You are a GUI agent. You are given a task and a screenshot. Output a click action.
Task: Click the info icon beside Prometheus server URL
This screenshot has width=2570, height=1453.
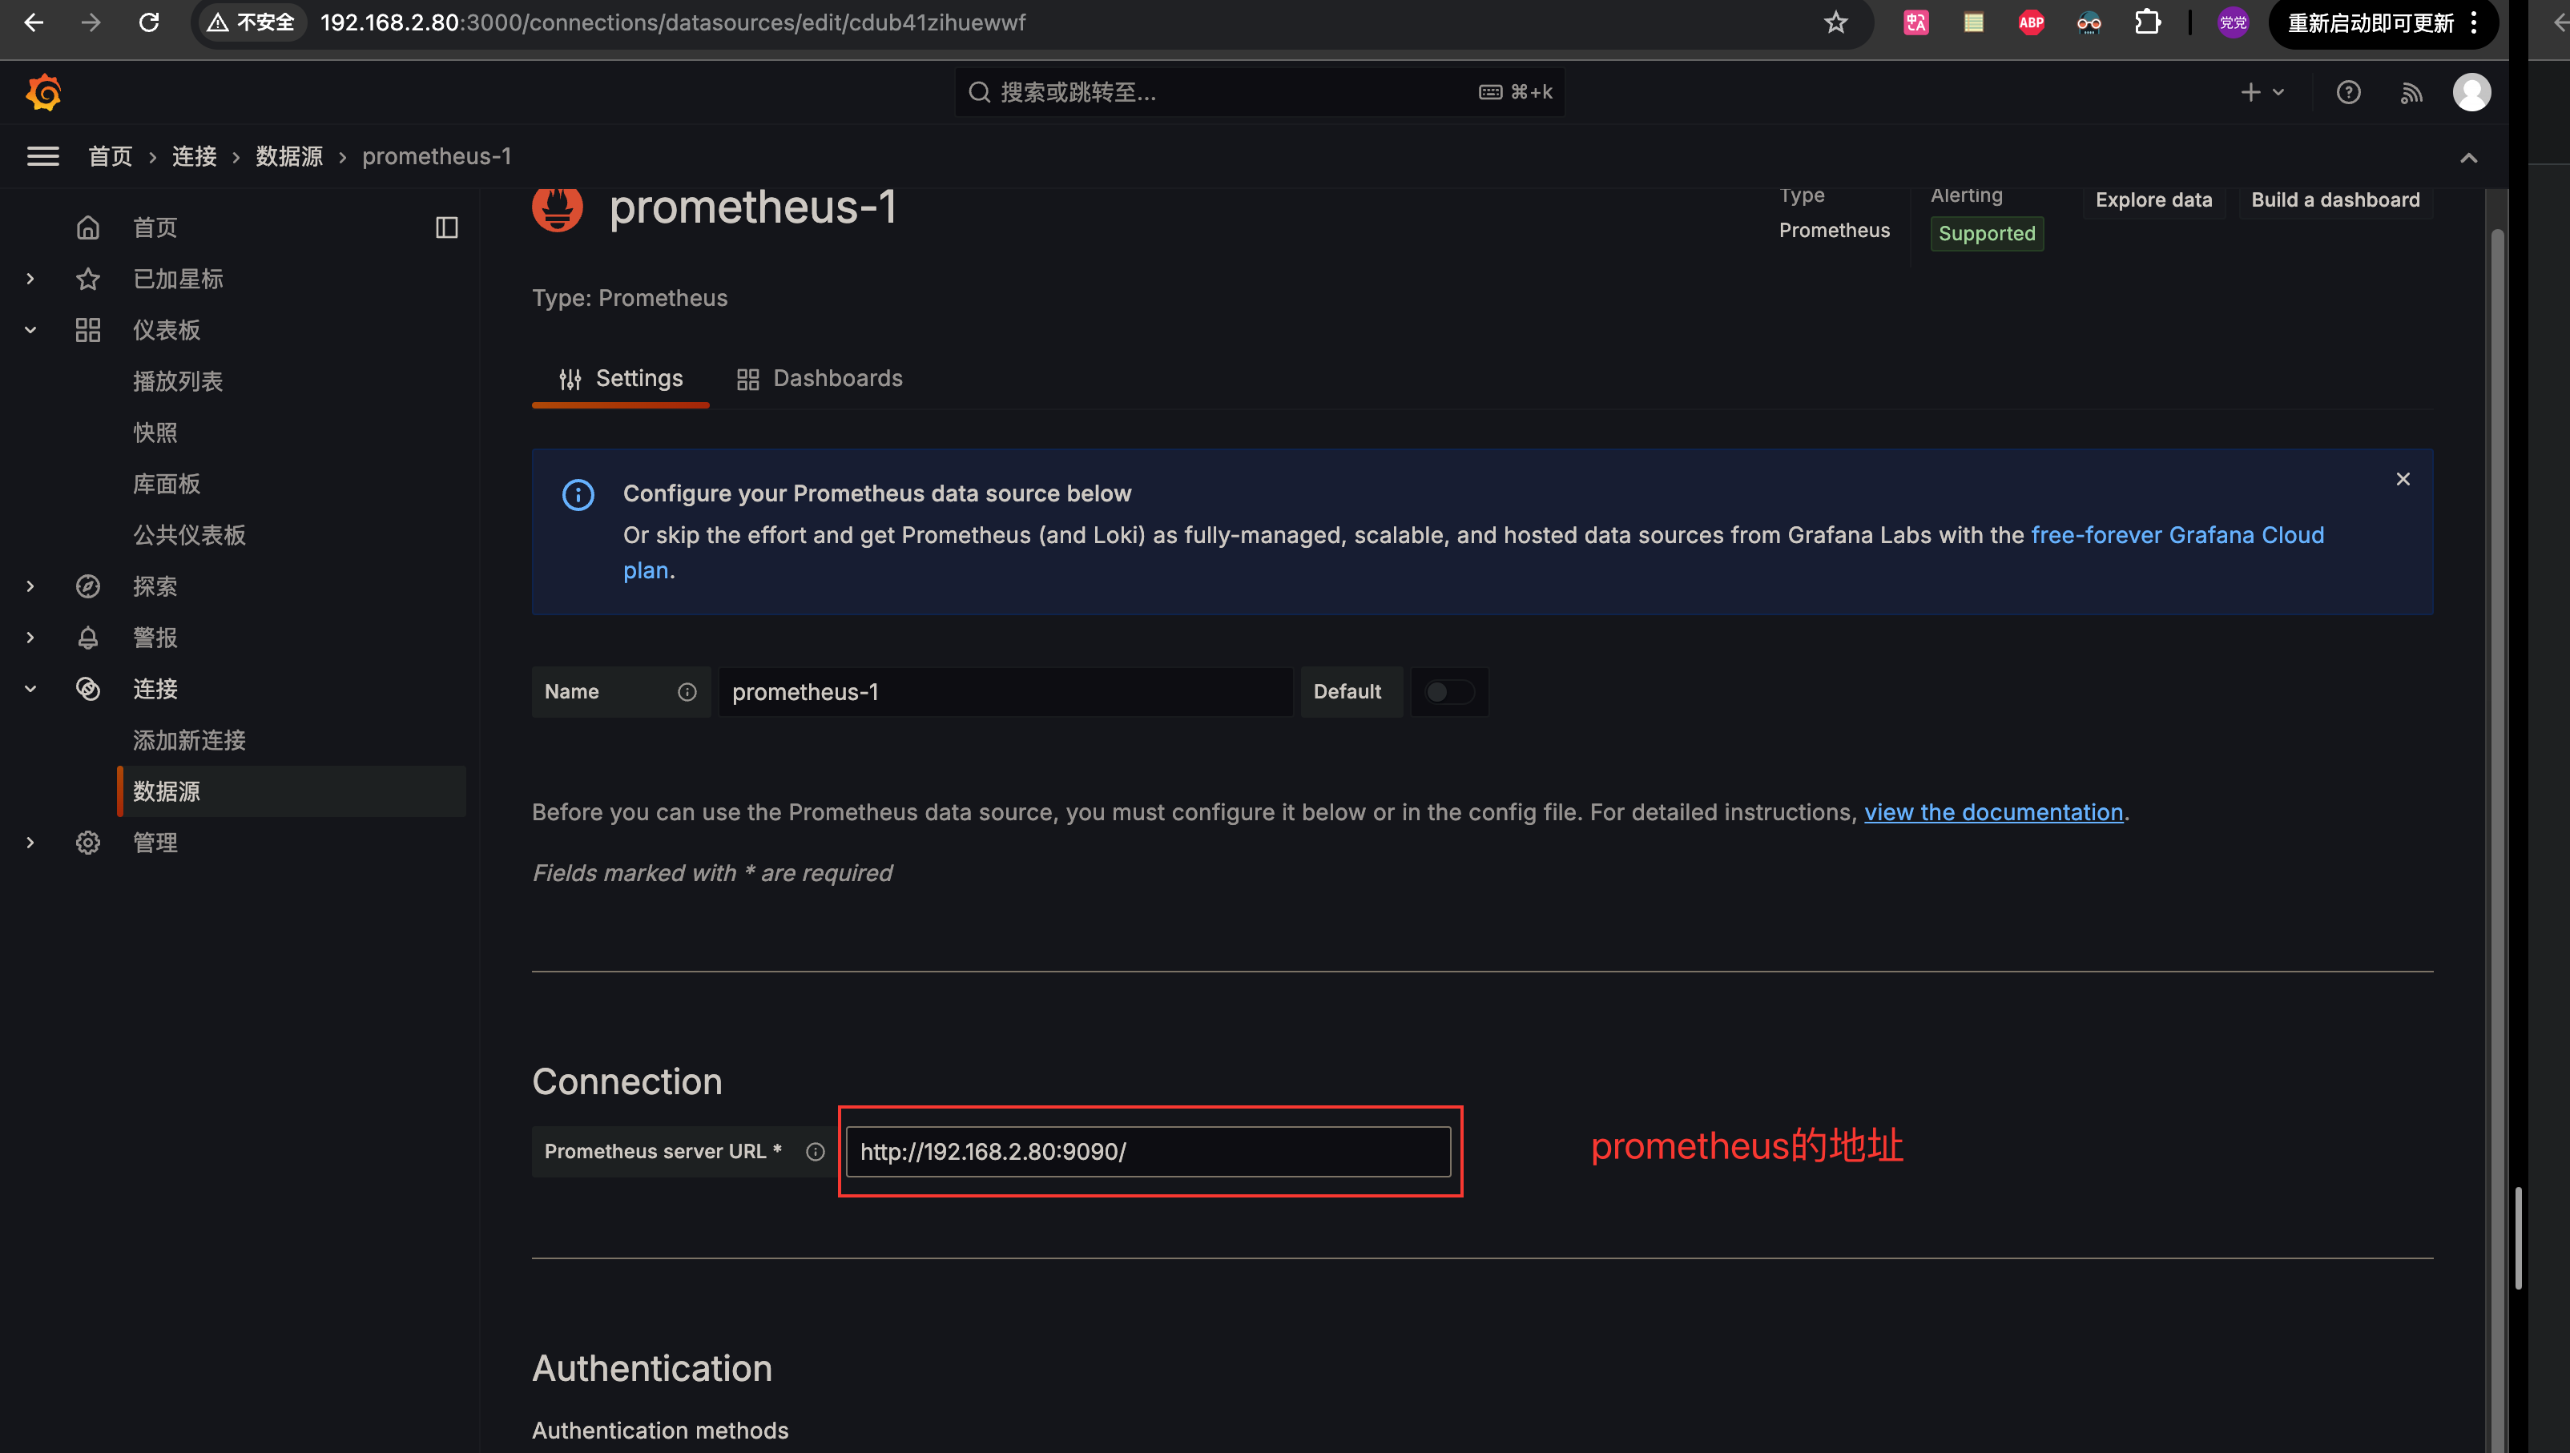click(816, 1152)
